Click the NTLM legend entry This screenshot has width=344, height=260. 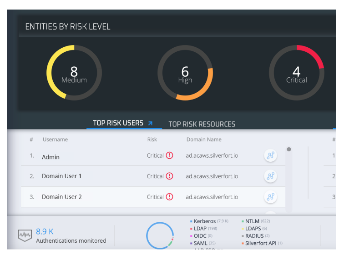(253, 221)
